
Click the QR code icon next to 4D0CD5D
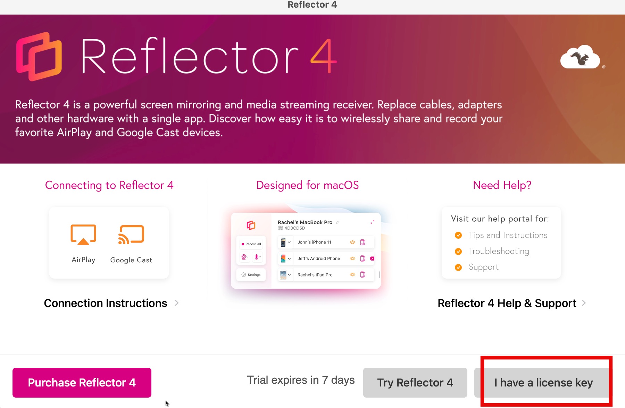[281, 228]
